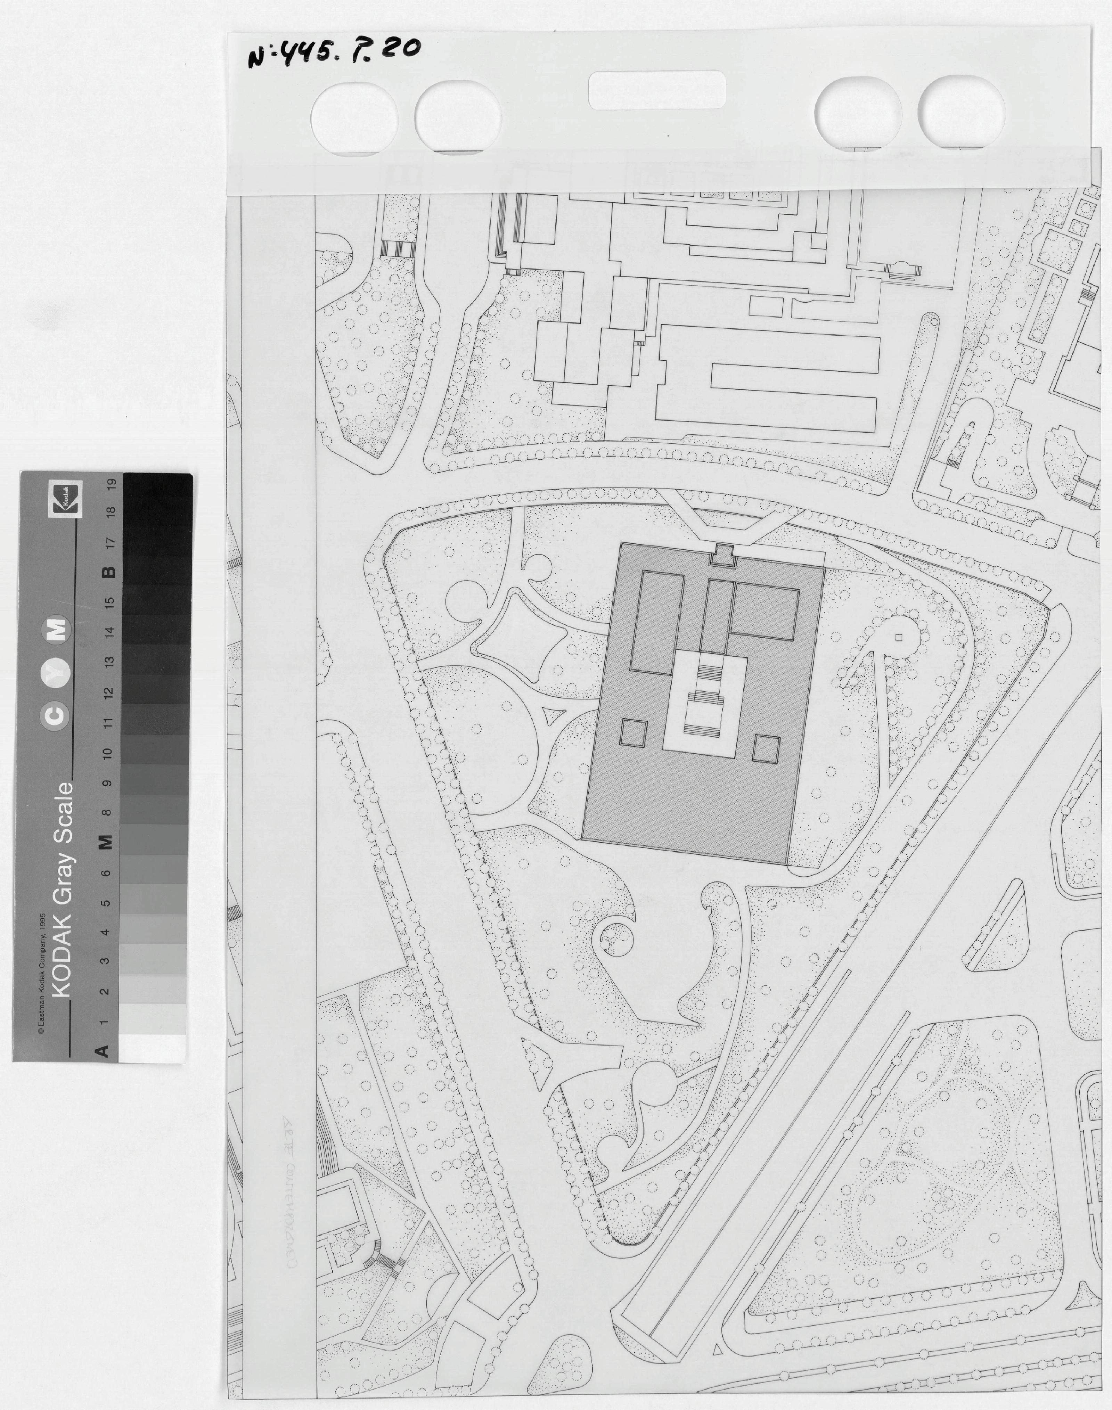Screen dimensions: 1112x1410
Task: Pick the mid-gray patch labeled M
Action: 154,841
